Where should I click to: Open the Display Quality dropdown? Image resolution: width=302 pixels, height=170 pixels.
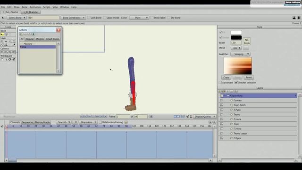(x=204, y=117)
